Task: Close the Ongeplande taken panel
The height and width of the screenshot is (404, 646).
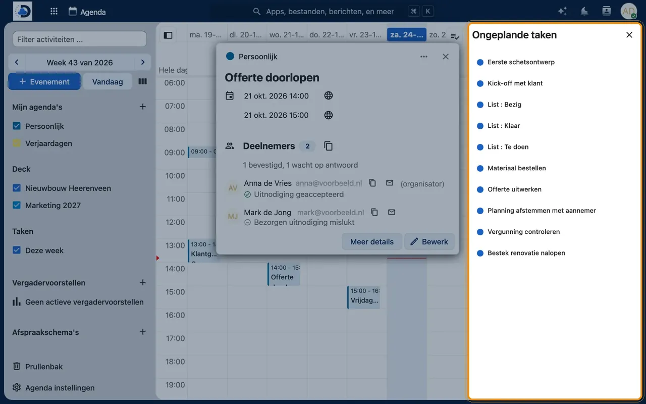Action: (629, 35)
